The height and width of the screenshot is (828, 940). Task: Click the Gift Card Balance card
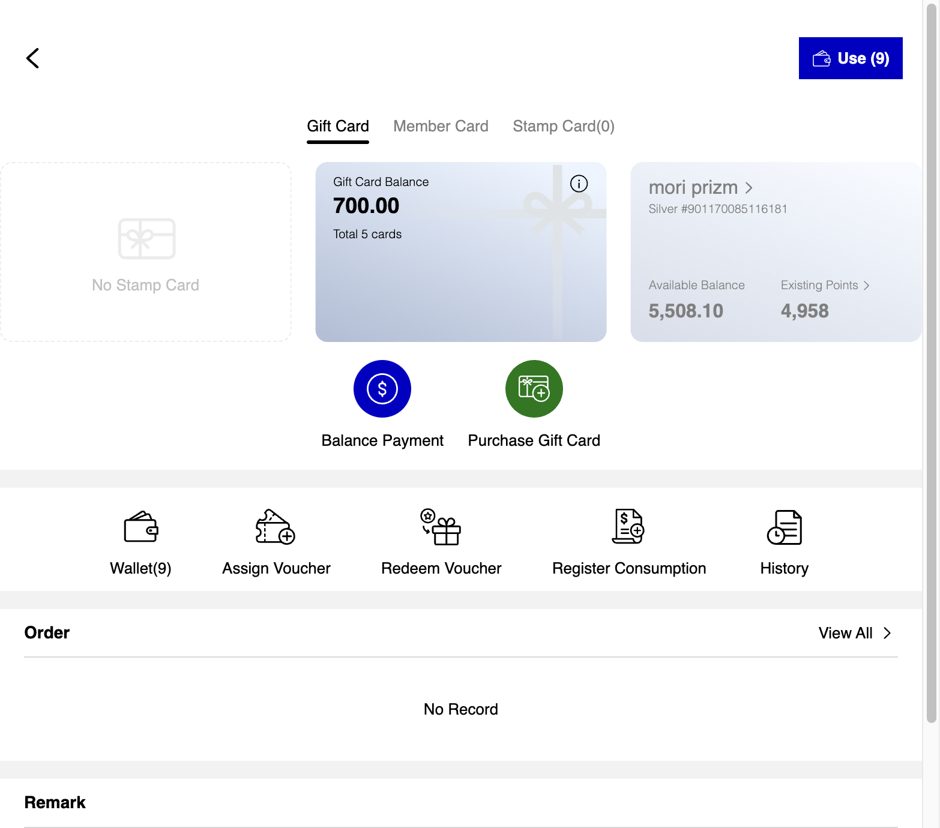(461, 252)
